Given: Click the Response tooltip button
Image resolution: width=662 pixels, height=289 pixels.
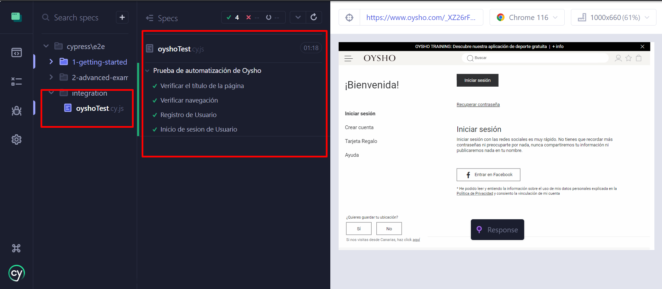Looking at the screenshot, I should (x=498, y=230).
